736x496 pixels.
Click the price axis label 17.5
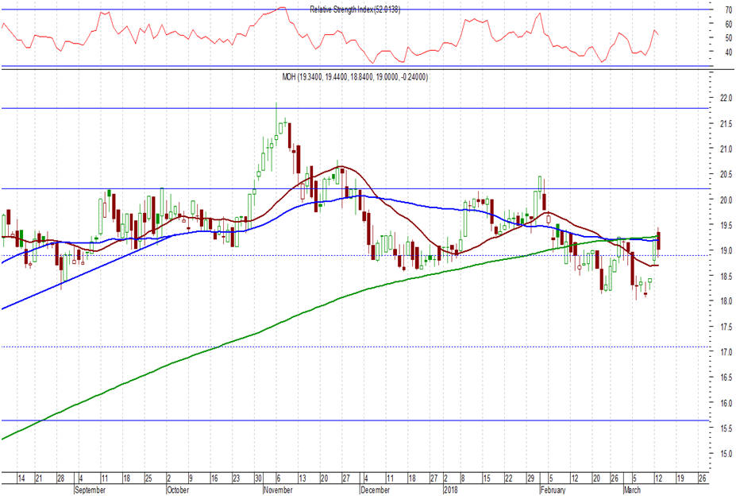[726, 327]
